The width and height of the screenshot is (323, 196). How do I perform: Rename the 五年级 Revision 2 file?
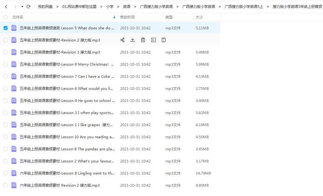click(x=153, y=40)
